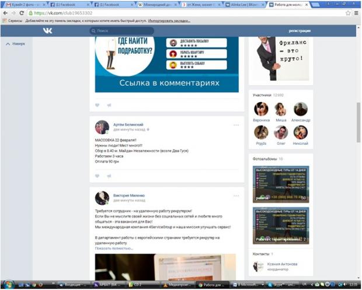
Task: Click the page's vertical scrollbar thumb
Action: (358, 117)
